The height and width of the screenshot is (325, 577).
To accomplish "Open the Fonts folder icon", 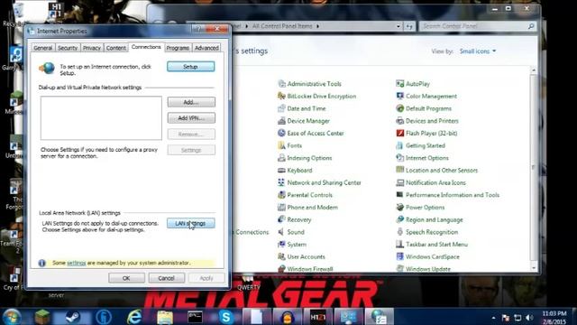I will [281, 145].
